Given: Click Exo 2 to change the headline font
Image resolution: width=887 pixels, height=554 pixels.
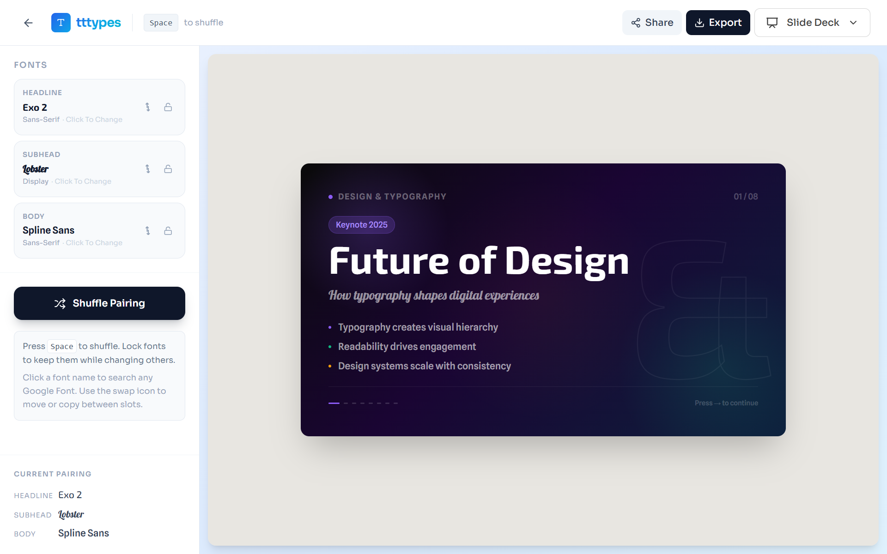Looking at the screenshot, I should pos(35,107).
